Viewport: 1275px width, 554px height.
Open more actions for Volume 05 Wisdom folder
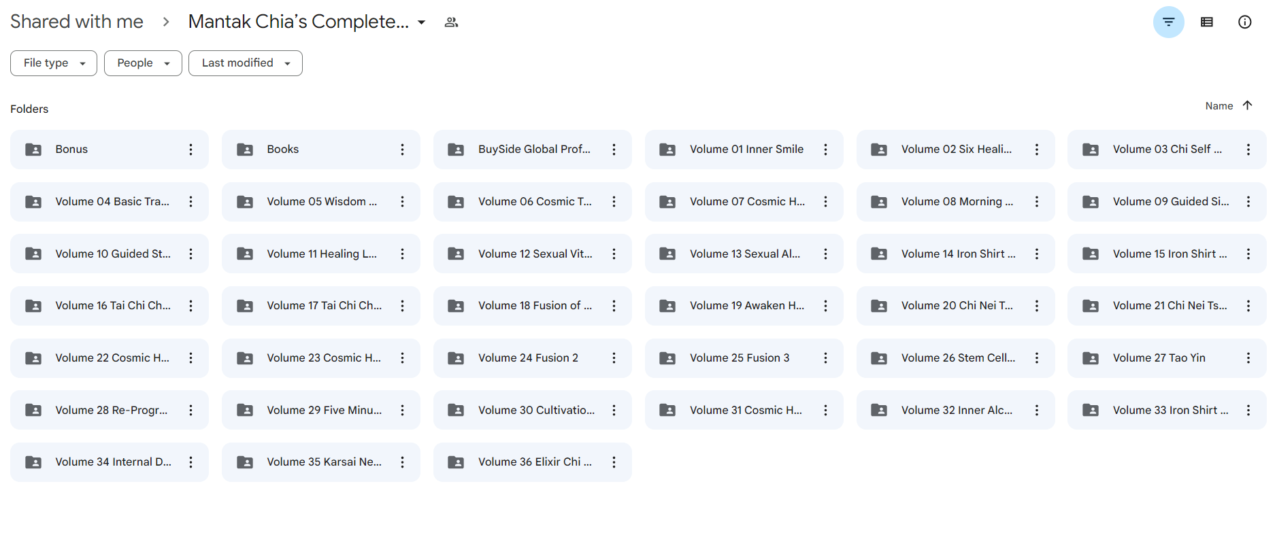(x=403, y=202)
